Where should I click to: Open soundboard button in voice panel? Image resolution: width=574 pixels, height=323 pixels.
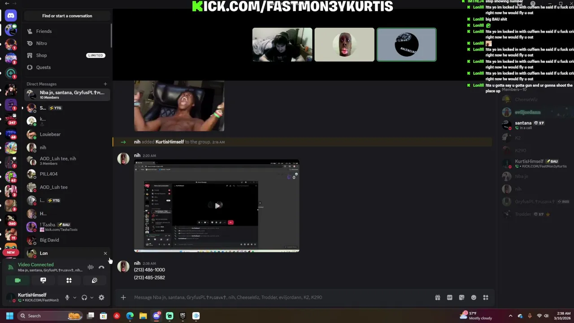tap(95, 280)
